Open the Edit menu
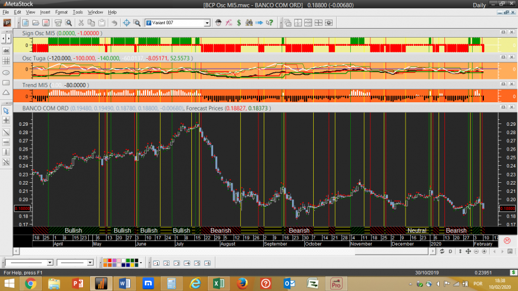 tap(17, 12)
